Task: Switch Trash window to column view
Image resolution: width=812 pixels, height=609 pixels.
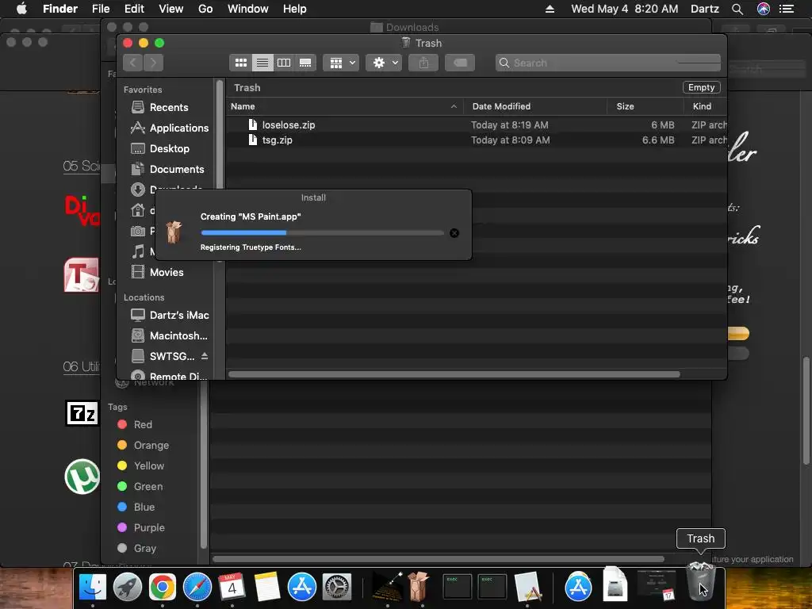Action: coord(284,63)
